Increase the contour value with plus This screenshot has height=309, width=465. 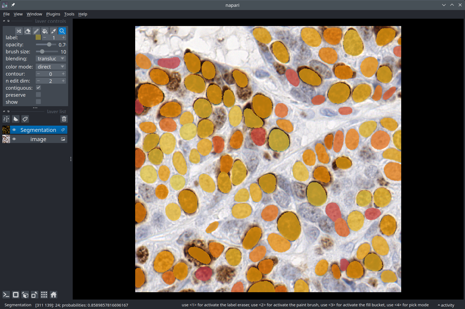pos(63,74)
